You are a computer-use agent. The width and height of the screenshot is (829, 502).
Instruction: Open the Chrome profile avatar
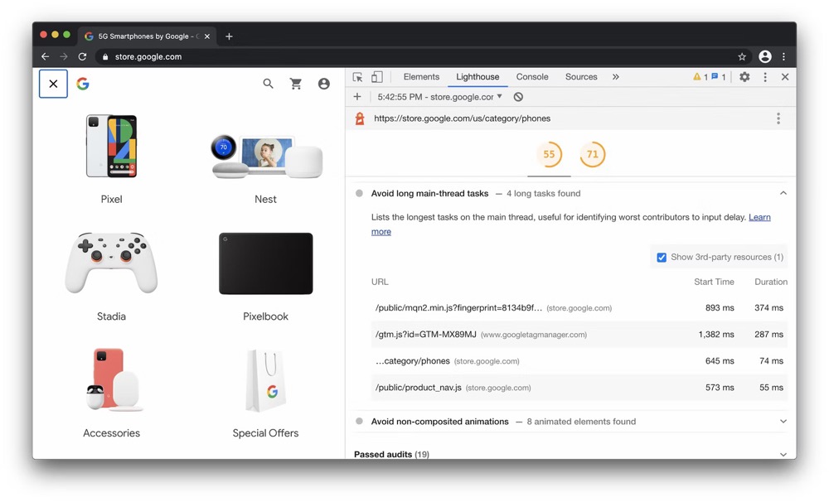point(764,56)
